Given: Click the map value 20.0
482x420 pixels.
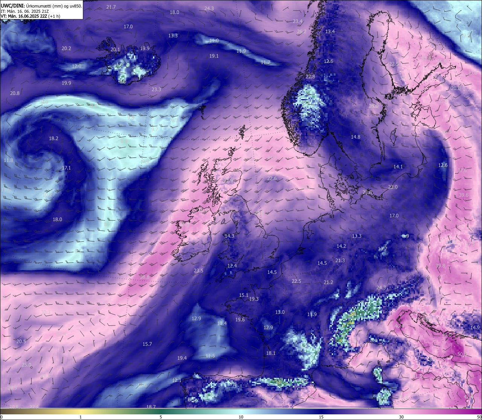Looking at the screenshot, I should [x=456, y=88].
